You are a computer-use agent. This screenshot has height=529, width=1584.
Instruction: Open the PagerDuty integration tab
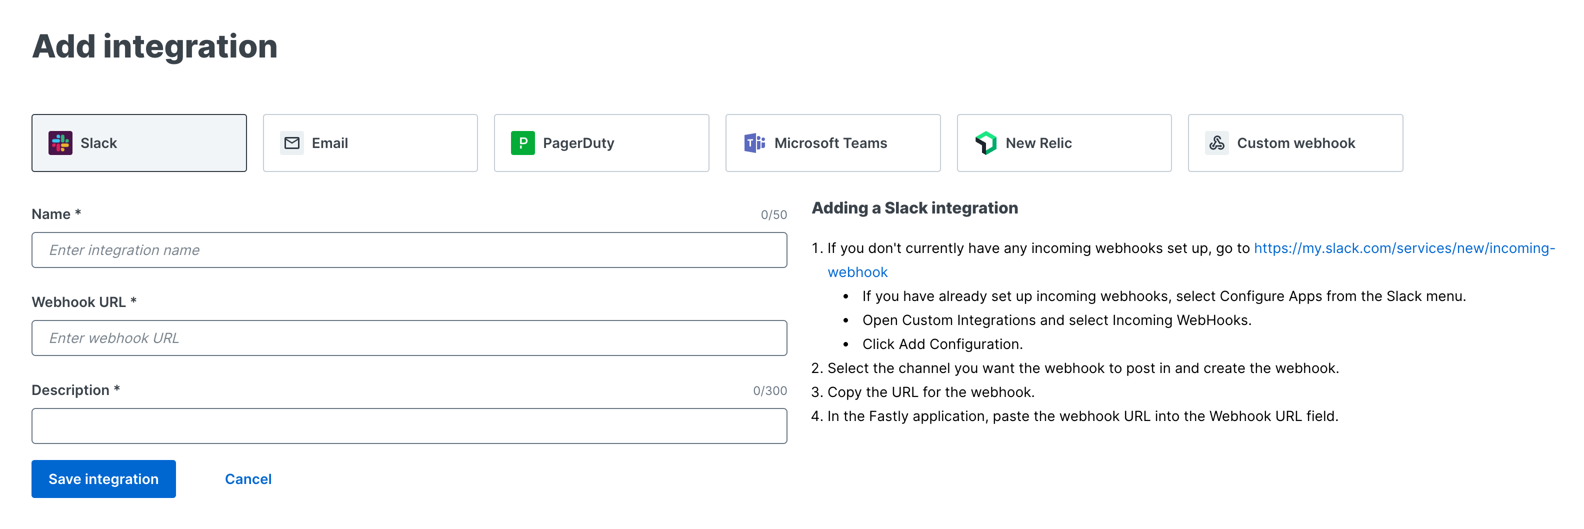tap(601, 142)
